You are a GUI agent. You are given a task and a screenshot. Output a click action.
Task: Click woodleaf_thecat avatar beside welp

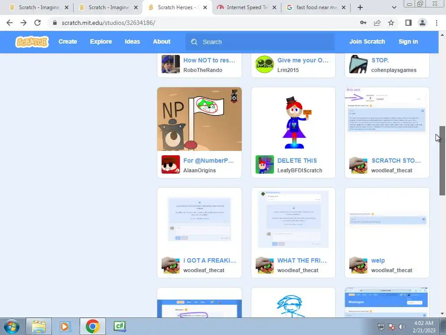pos(358,265)
